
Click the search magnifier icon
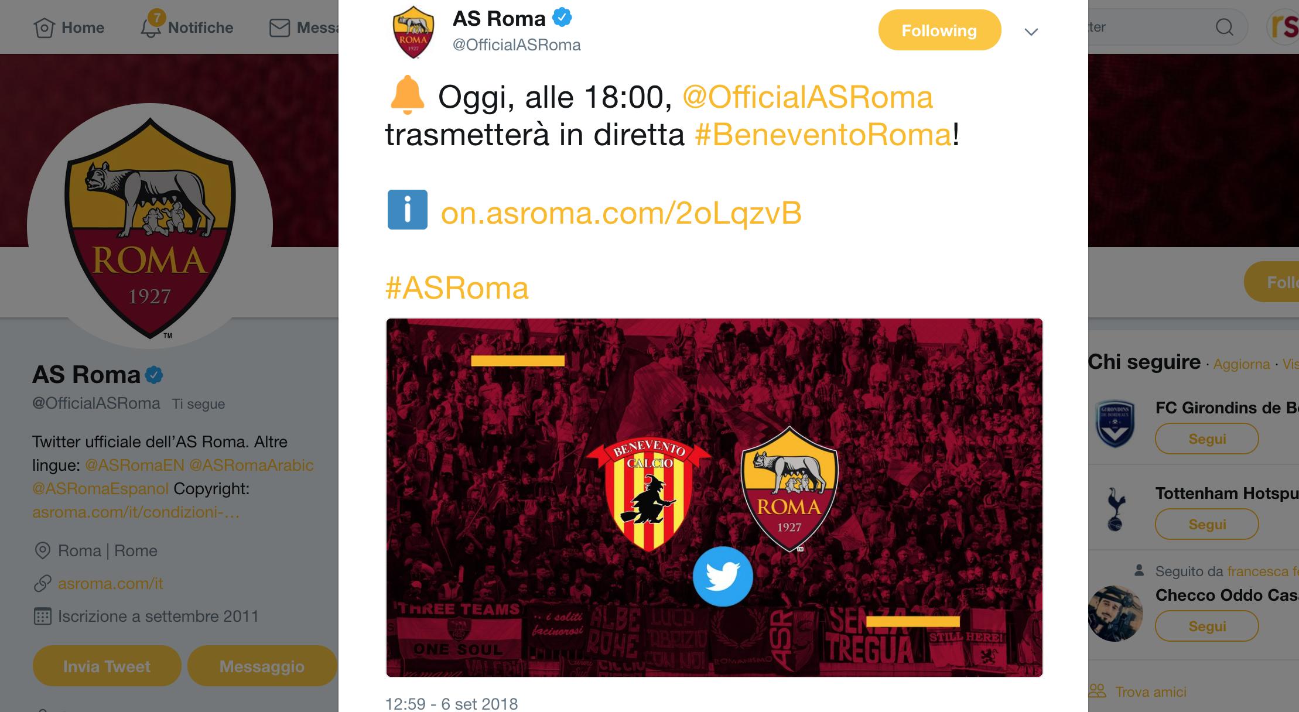(x=1224, y=27)
